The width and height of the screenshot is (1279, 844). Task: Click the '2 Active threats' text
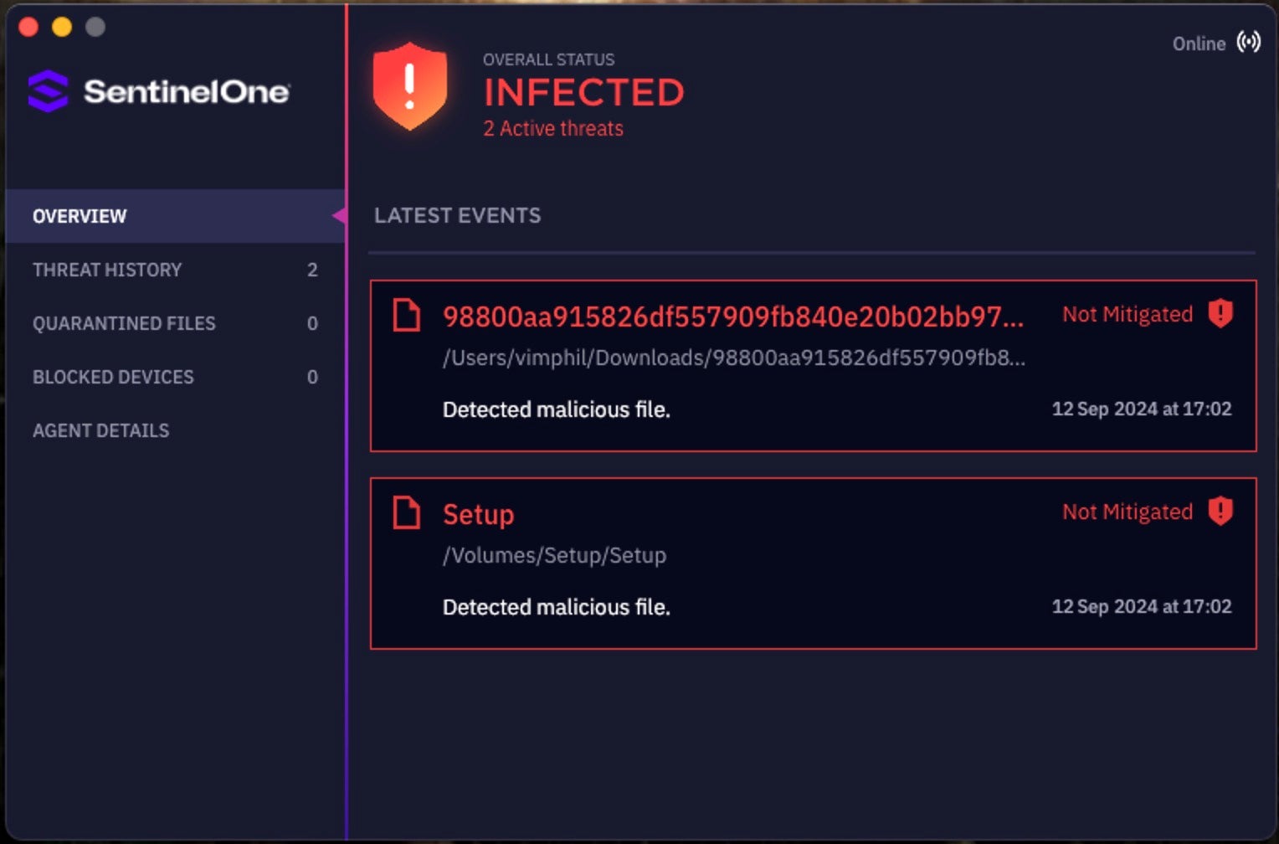[553, 129]
